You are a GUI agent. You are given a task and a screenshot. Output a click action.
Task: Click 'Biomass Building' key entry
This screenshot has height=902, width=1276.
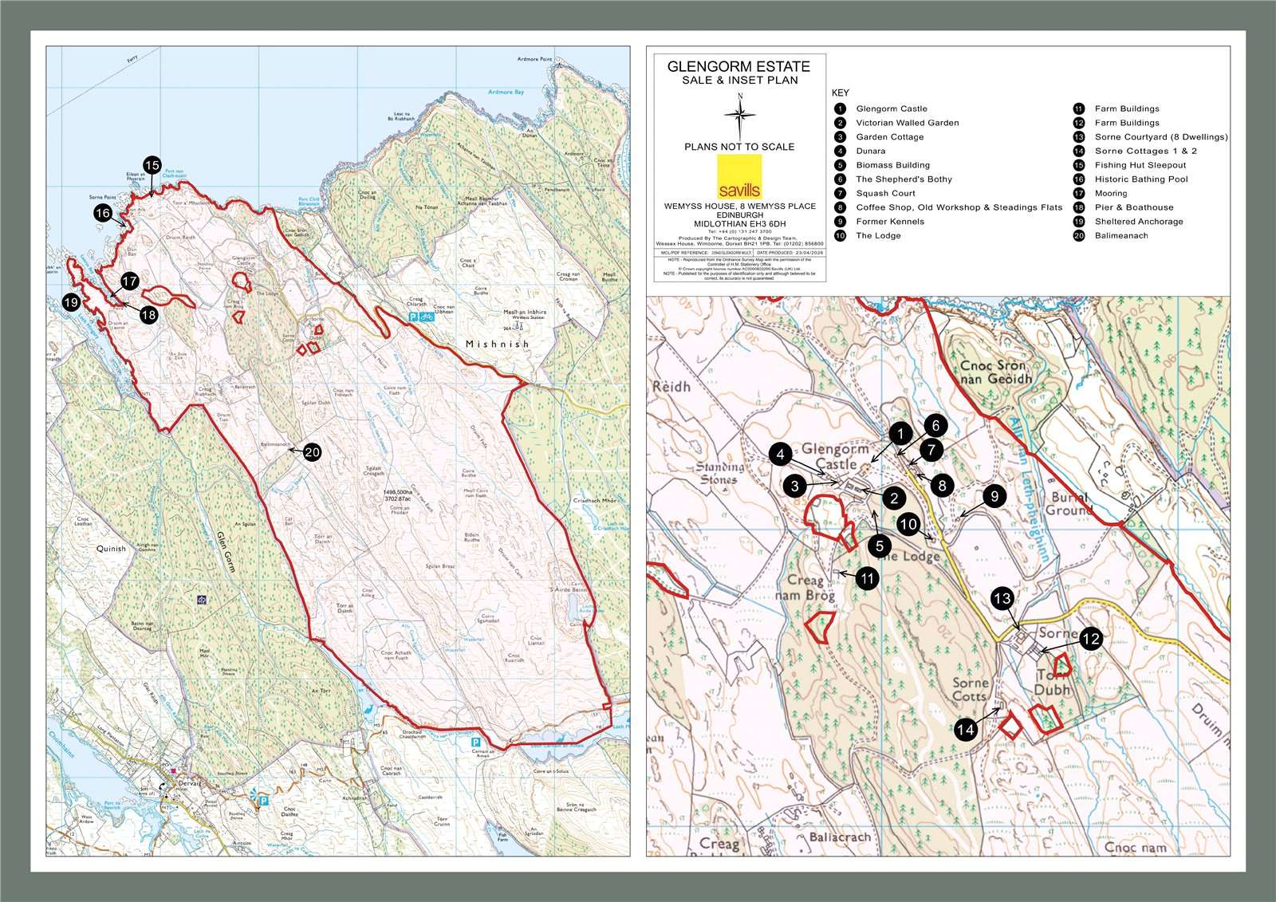pos(893,165)
